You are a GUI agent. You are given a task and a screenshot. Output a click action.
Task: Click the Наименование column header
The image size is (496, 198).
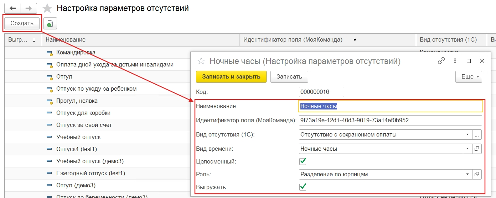(140, 40)
